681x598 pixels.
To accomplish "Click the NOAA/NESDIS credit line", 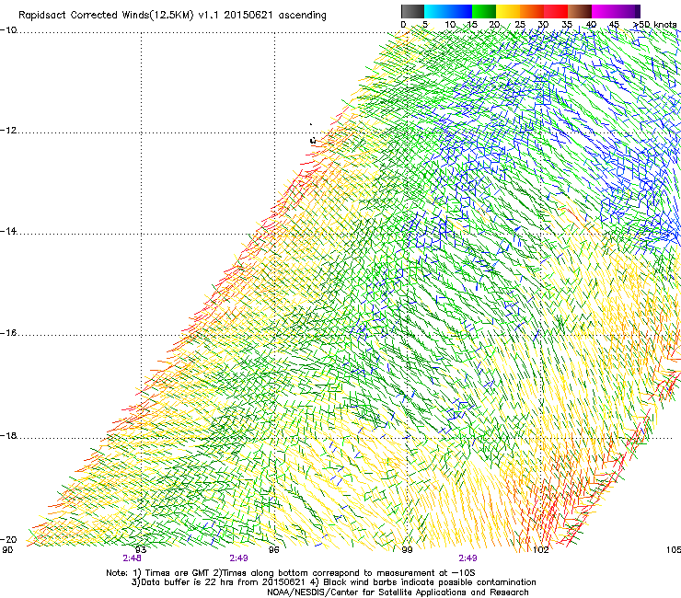I will tap(398, 592).
